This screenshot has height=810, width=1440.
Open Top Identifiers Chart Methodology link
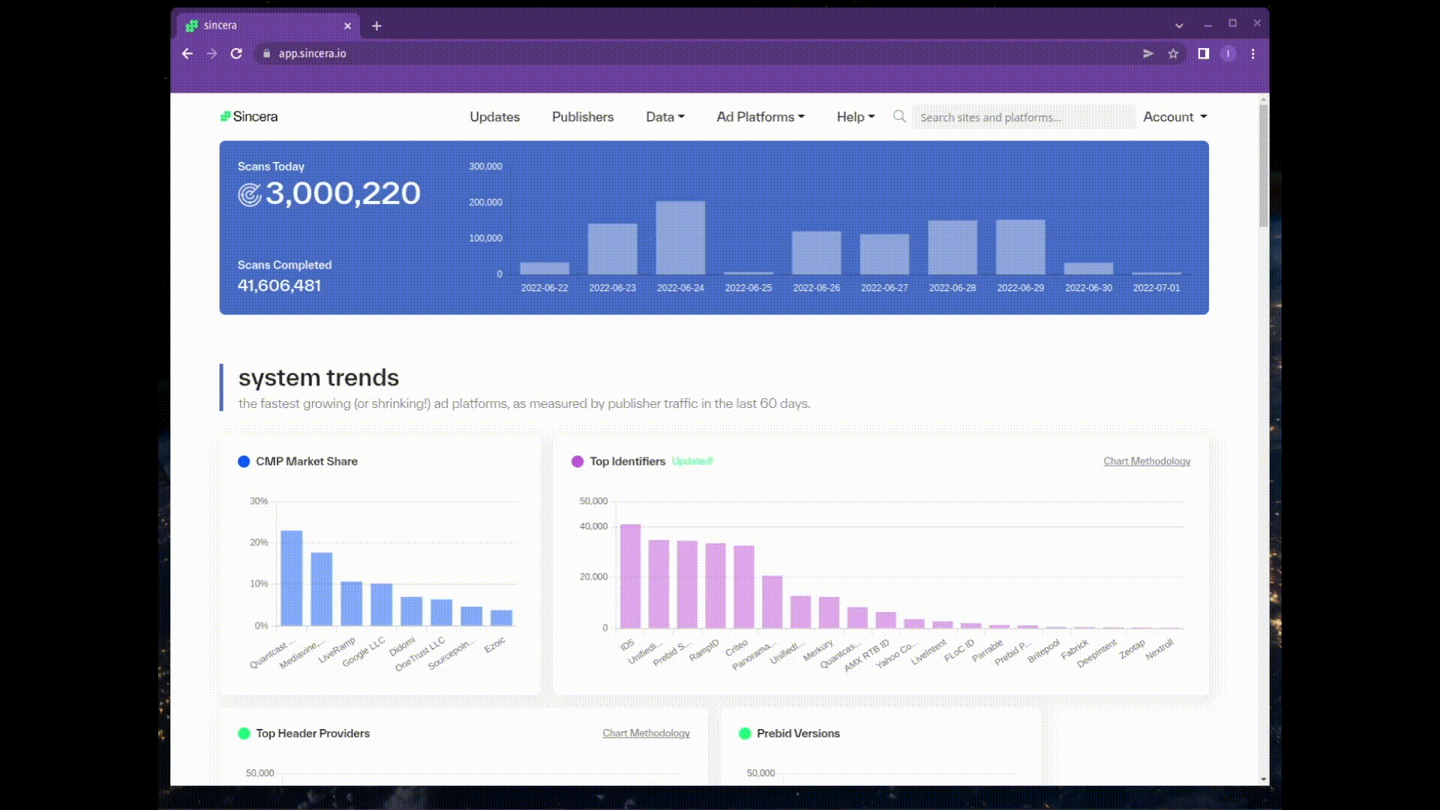coord(1146,461)
